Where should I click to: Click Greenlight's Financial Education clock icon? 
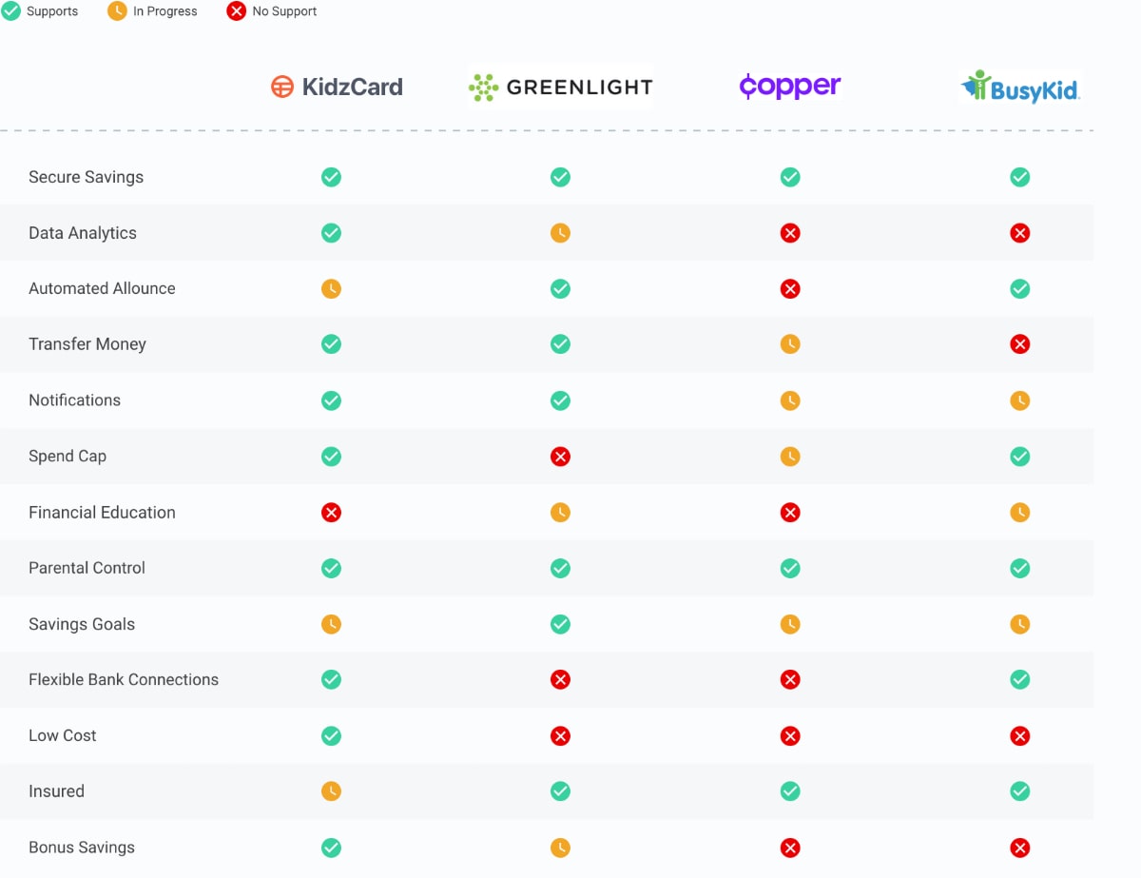coord(561,513)
